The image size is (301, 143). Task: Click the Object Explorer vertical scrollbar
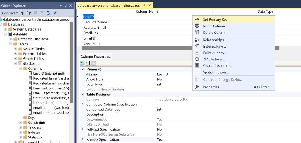pos(72,62)
